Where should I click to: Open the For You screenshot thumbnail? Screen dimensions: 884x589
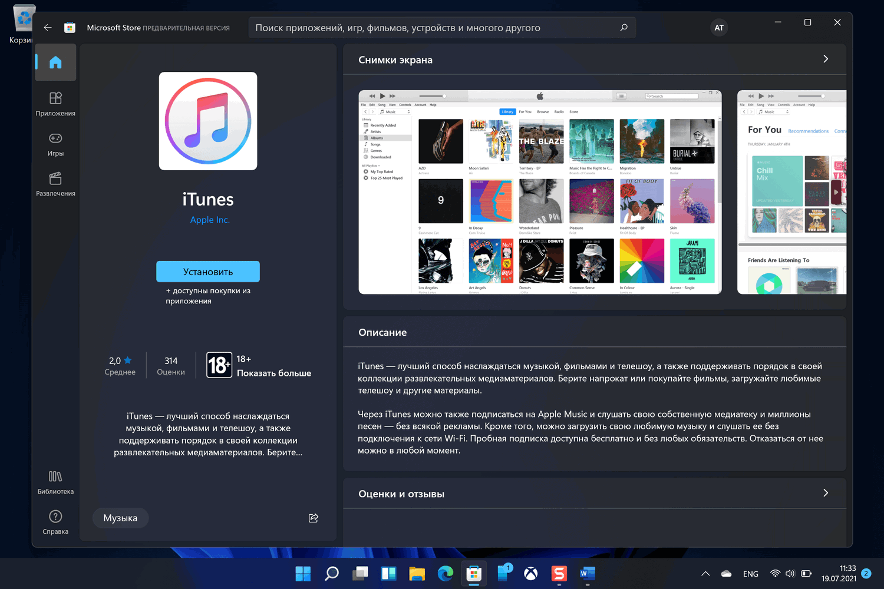[x=791, y=192]
